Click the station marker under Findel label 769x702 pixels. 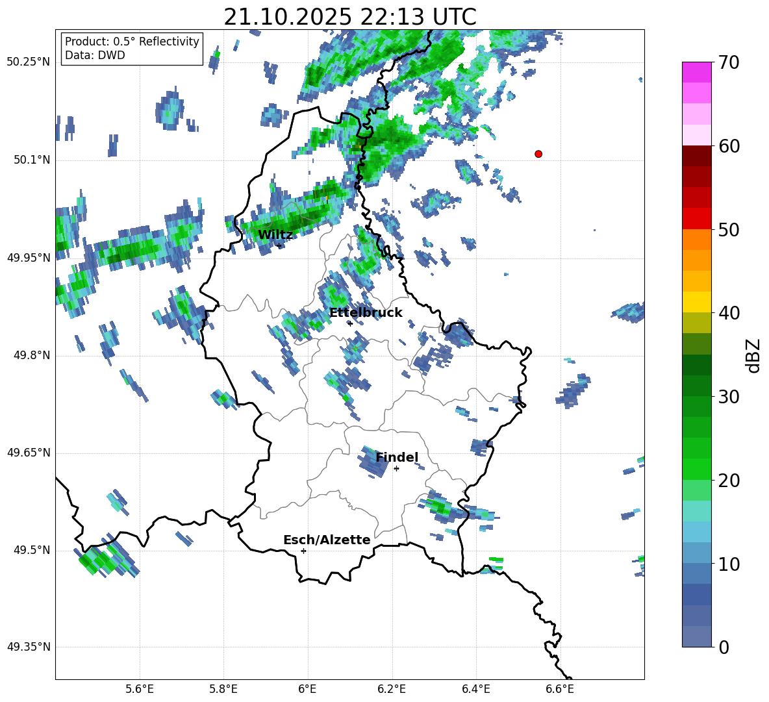pos(397,469)
